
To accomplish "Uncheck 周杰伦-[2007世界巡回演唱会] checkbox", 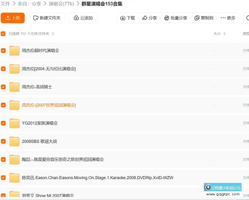I will [3, 105].
